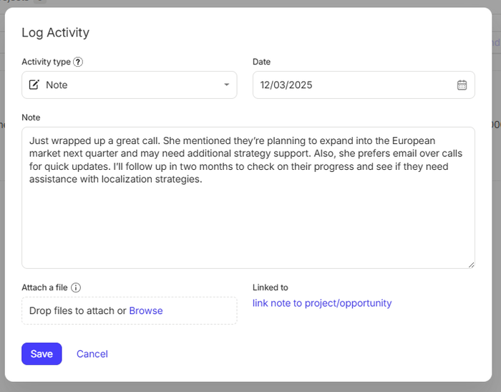
Task: Click the drop files attachment zone
Action: point(130,311)
